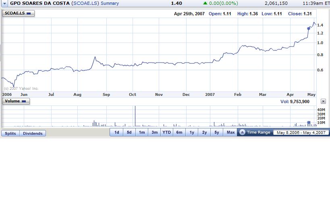Open the (SCOAE.LS) ticker link
The height and width of the screenshot is (205, 330).
pyautogui.click(x=85, y=3)
